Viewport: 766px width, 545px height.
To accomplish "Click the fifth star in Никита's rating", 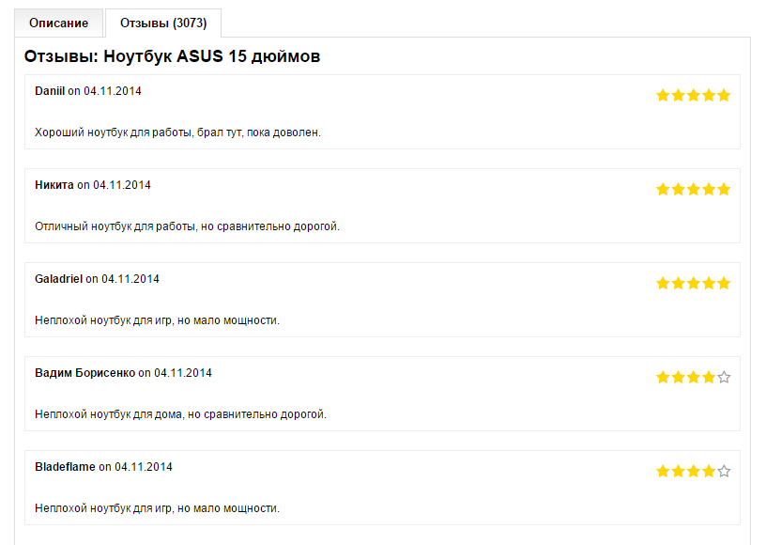I will click(x=724, y=189).
